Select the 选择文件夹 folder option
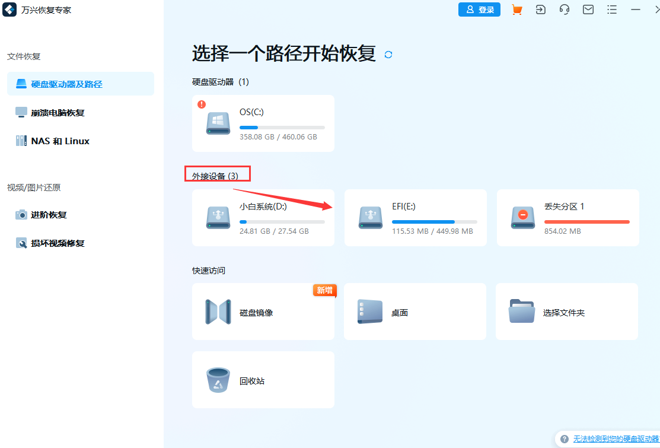 coord(566,312)
